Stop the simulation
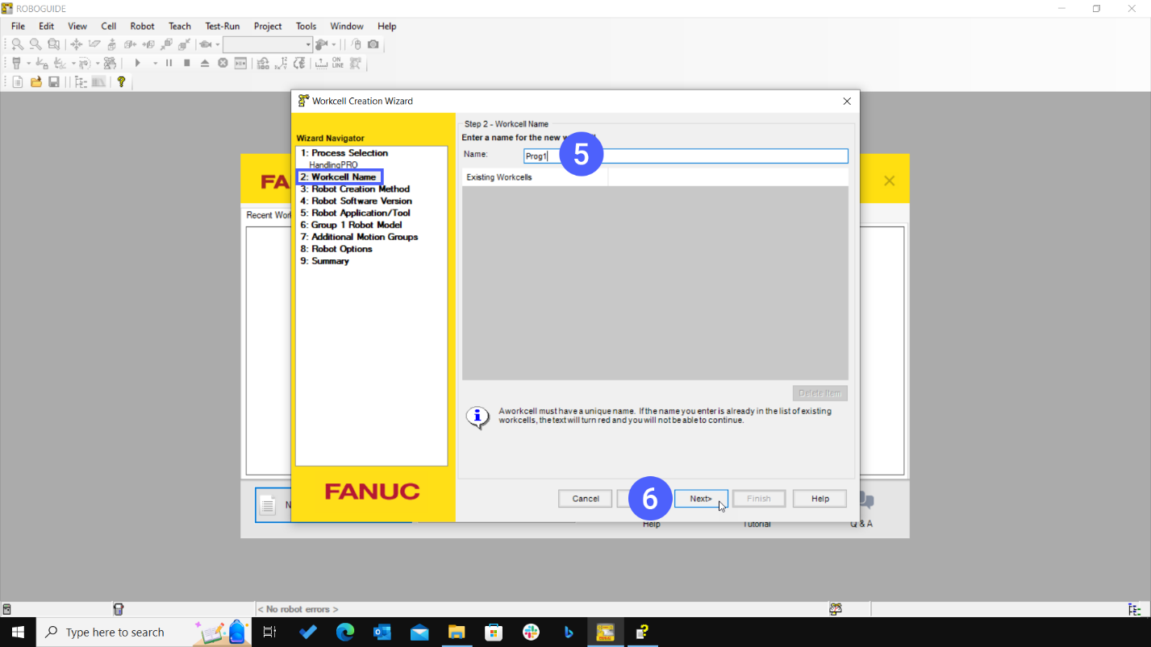 [x=186, y=62]
